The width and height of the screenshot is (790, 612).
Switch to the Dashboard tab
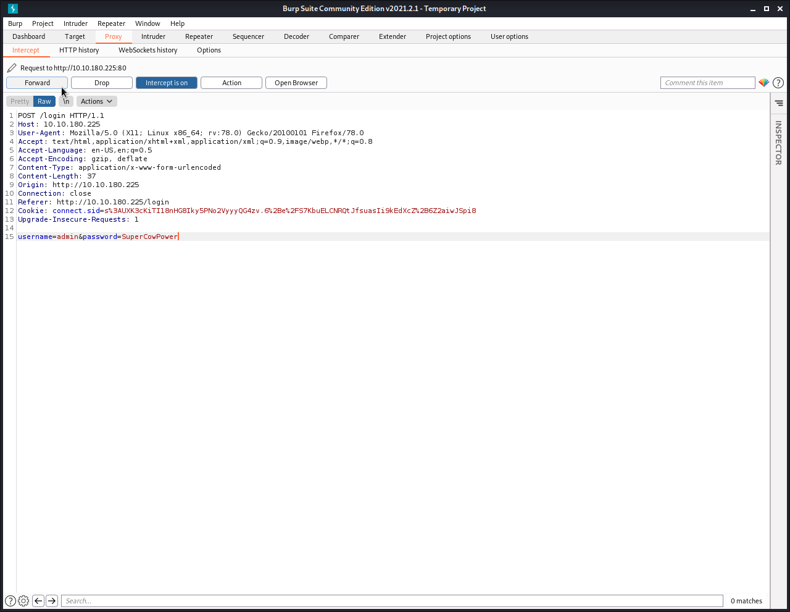[29, 36]
